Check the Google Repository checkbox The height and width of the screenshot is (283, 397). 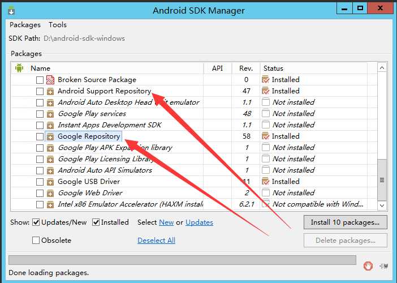40,136
